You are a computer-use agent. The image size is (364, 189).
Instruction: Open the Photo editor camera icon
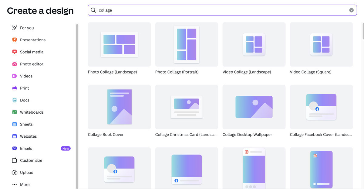pos(15,64)
